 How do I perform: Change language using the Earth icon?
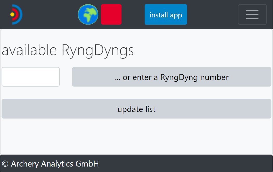pos(88,15)
